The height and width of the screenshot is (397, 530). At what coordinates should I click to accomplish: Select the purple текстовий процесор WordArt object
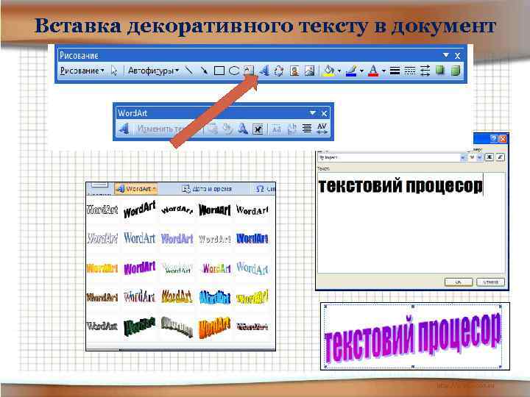pos(413,338)
